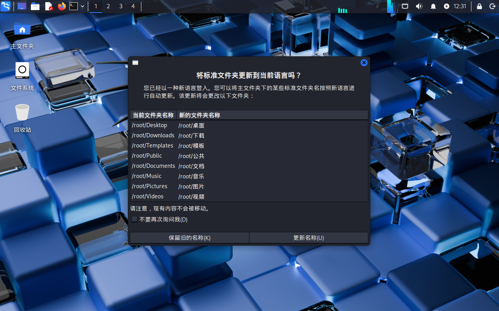Click the logout icon at the panel's far right

click(x=492, y=6)
